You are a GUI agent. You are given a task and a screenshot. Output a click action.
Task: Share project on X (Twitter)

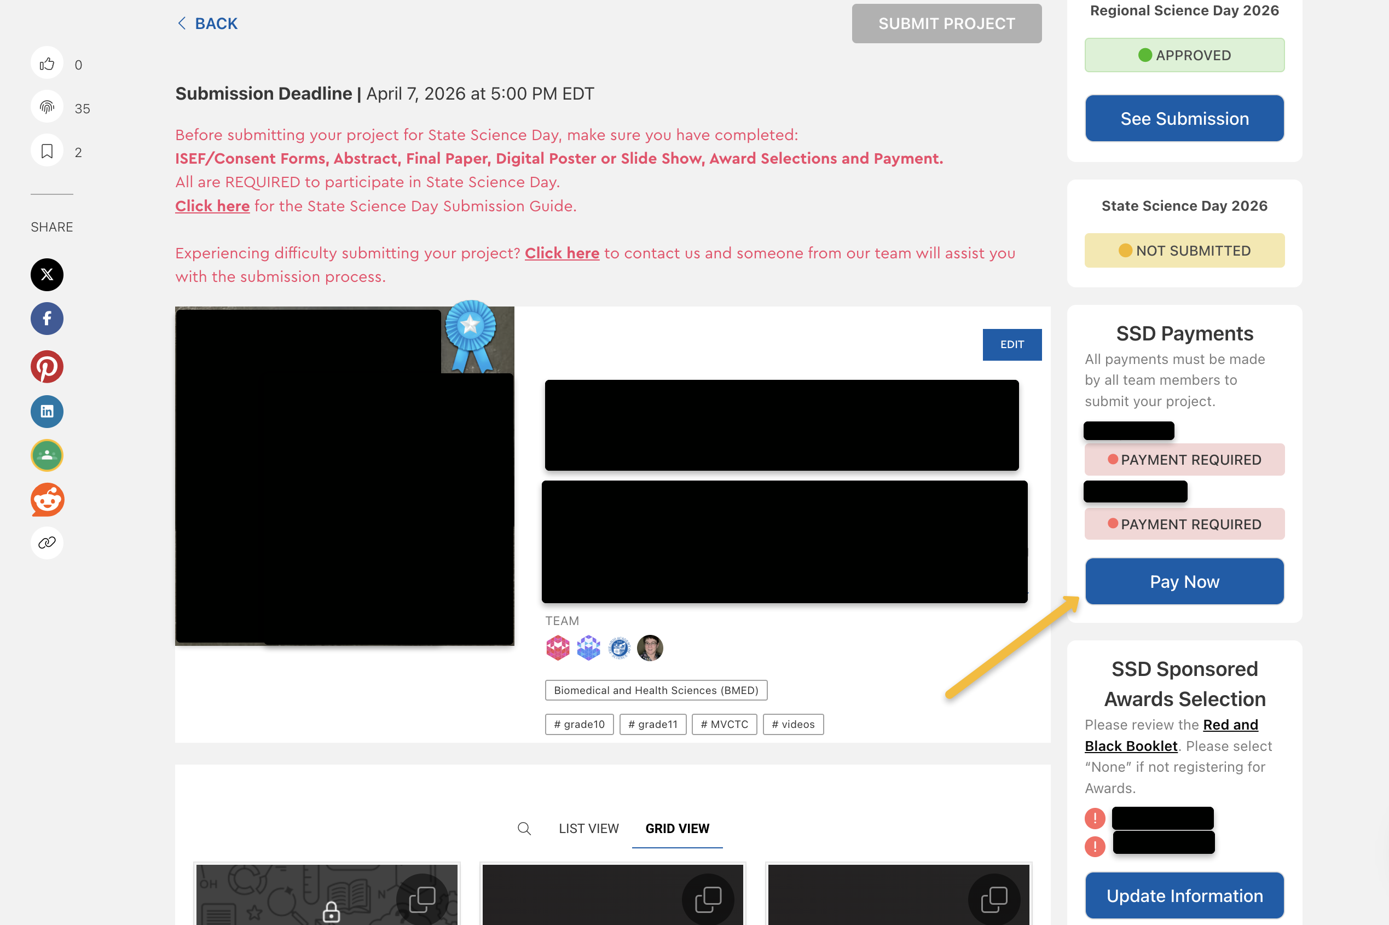point(47,274)
